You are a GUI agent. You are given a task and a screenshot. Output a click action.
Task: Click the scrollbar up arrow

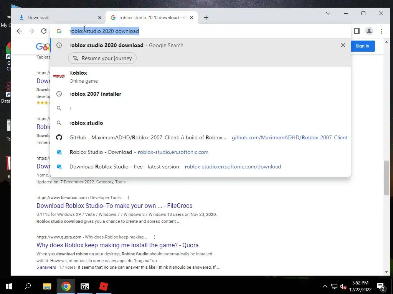386,42
